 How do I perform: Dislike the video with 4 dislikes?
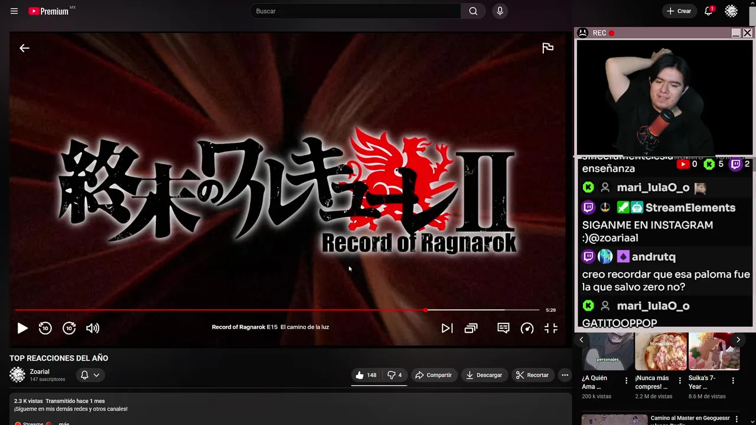point(394,375)
